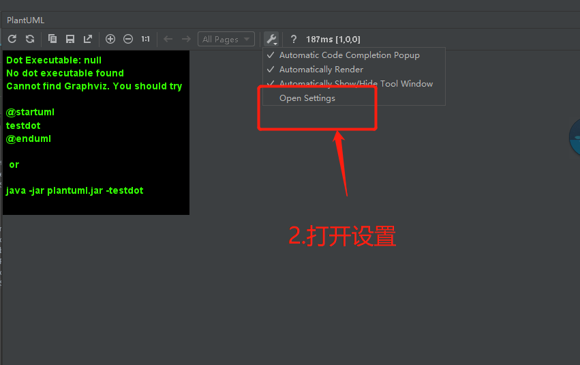Reset zoom to actual size 1:1

click(145, 39)
